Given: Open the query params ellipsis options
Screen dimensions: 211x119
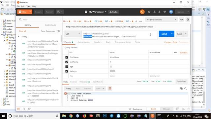Looking at the screenshot, I should click(175, 53).
